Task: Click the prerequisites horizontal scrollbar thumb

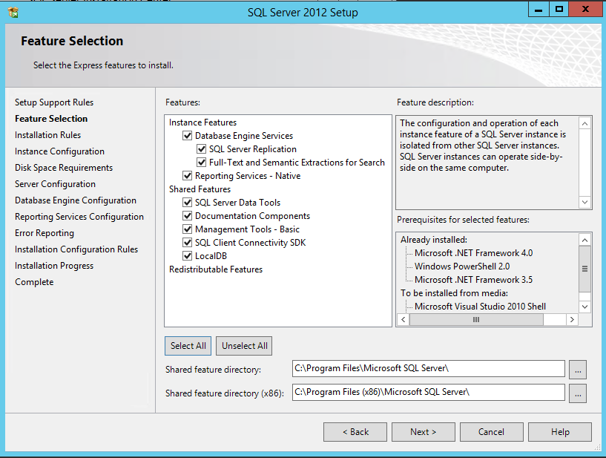Action: [476, 319]
